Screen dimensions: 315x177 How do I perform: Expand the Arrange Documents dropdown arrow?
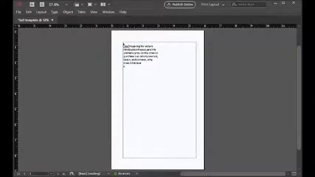(x=109, y=4)
